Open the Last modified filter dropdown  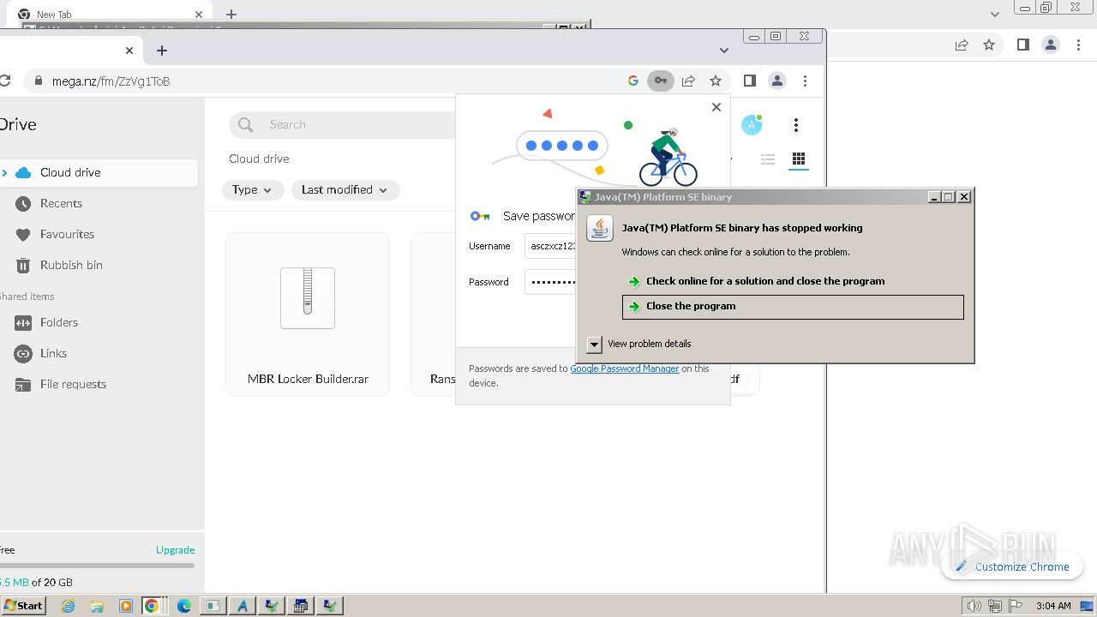[x=345, y=190]
